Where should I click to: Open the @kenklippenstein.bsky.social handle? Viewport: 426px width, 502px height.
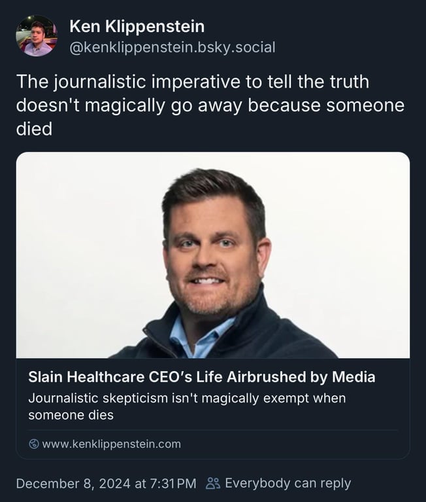172,47
